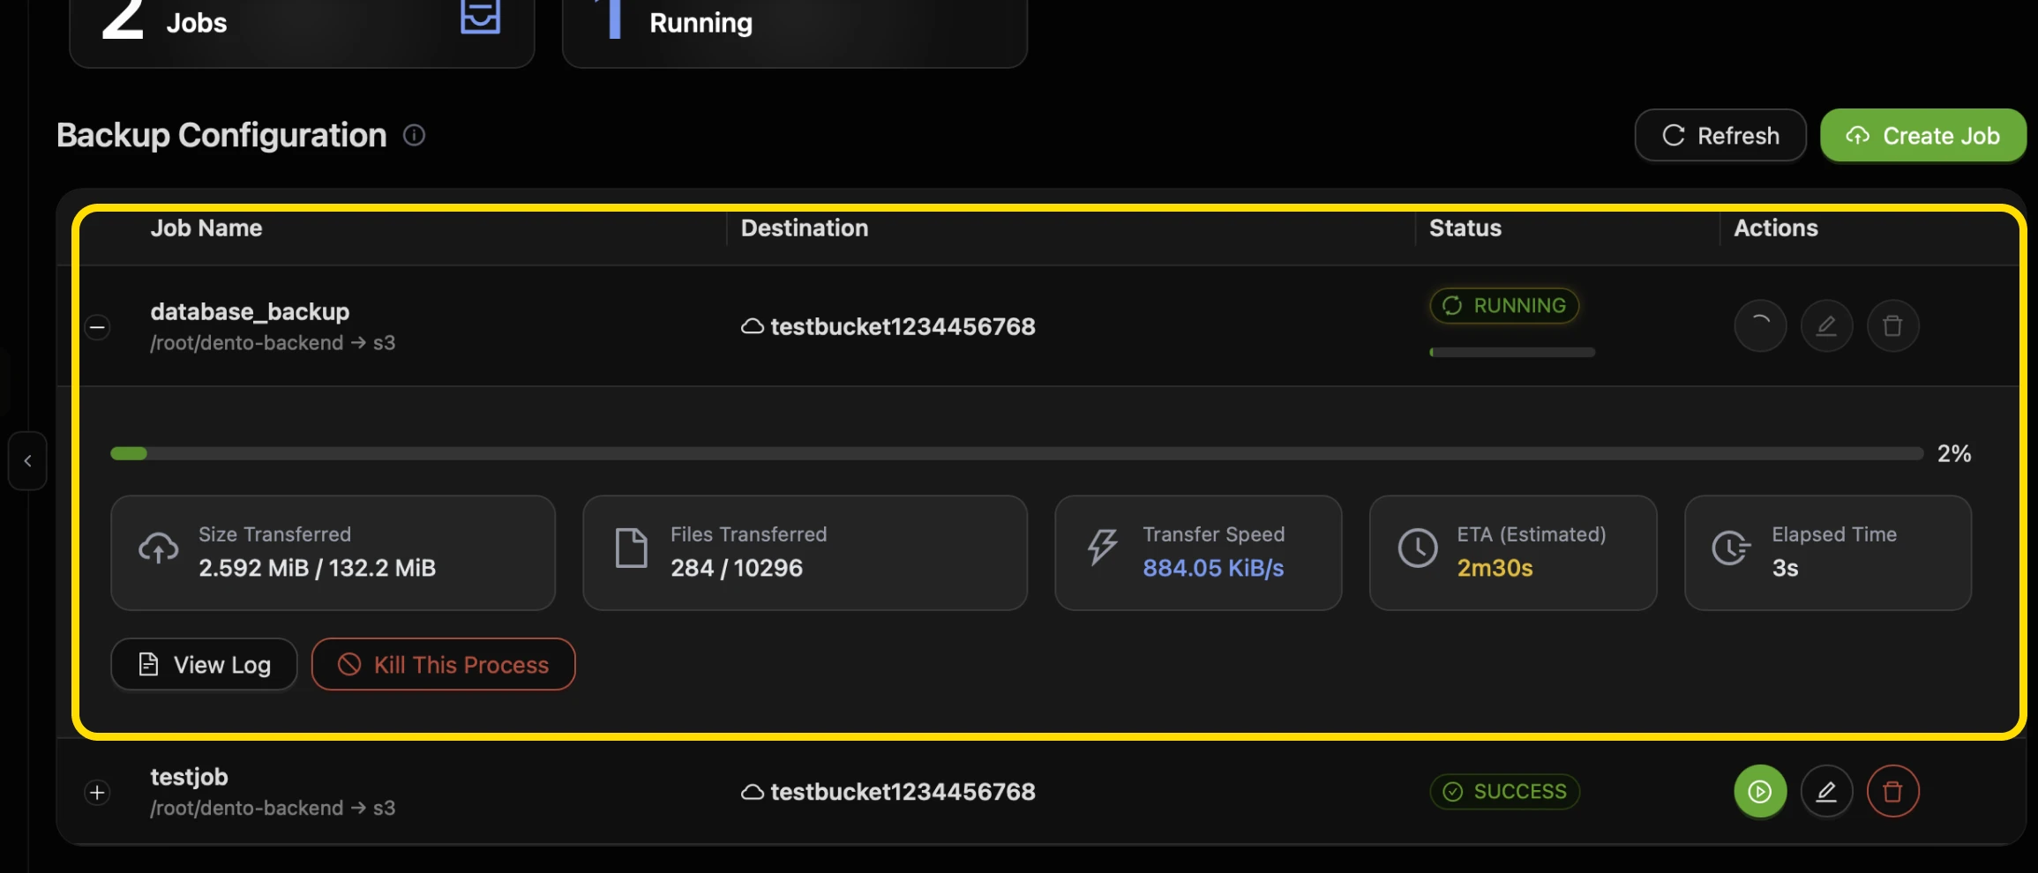Click the 2% progress percentage label

click(1954, 453)
